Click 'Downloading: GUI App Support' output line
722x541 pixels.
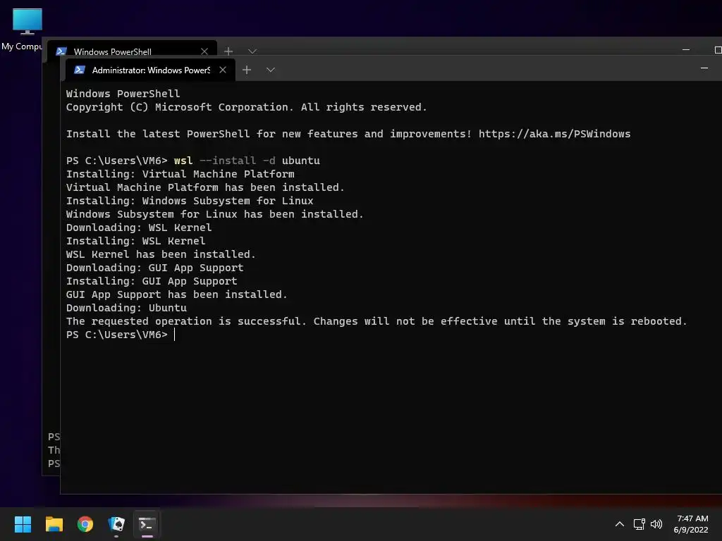[x=154, y=268]
